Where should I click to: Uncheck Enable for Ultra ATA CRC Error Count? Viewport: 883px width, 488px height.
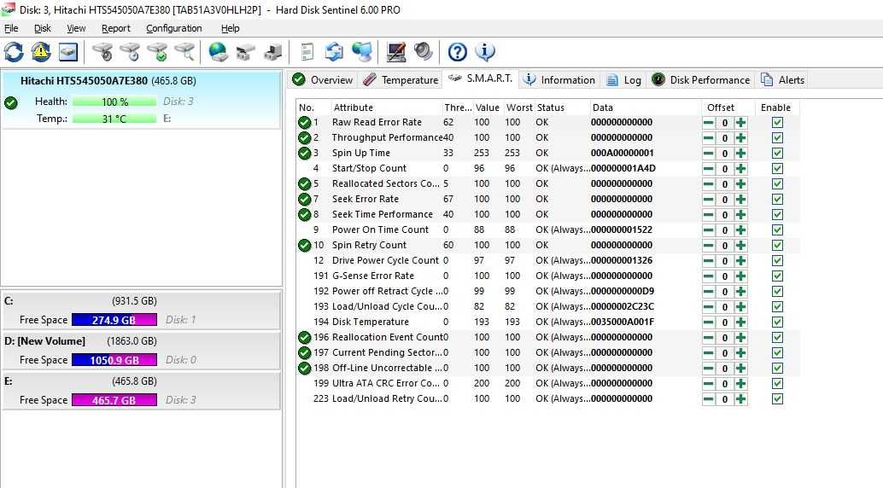click(777, 383)
